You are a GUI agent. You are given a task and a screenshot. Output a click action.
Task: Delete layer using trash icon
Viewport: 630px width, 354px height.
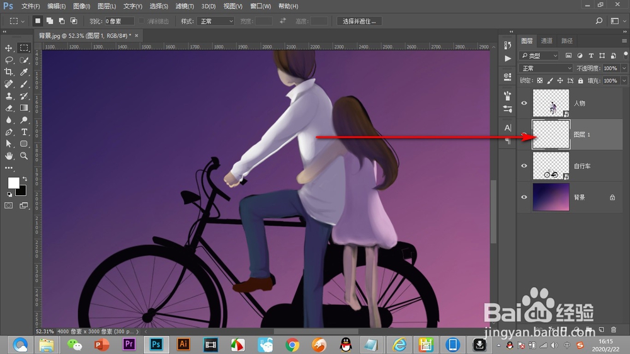(614, 329)
